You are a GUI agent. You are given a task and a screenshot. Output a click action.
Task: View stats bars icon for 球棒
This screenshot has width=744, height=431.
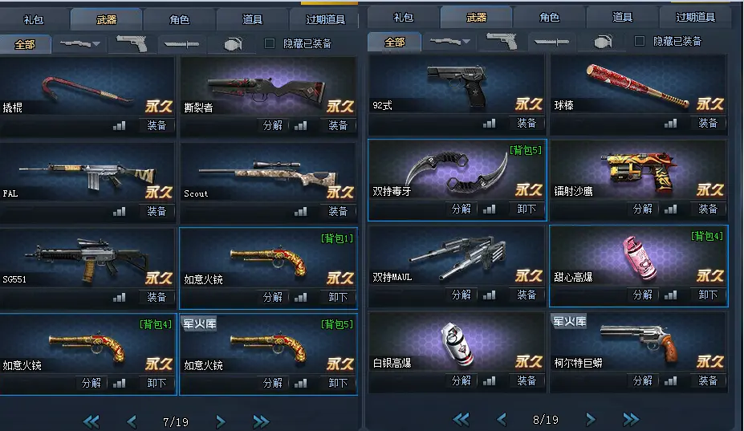(670, 124)
